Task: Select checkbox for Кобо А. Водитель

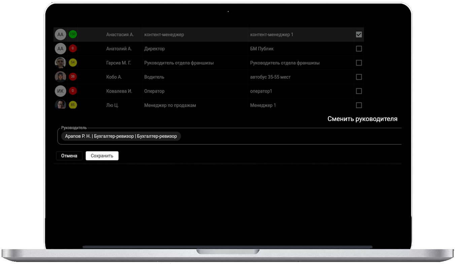Action: pos(359,77)
